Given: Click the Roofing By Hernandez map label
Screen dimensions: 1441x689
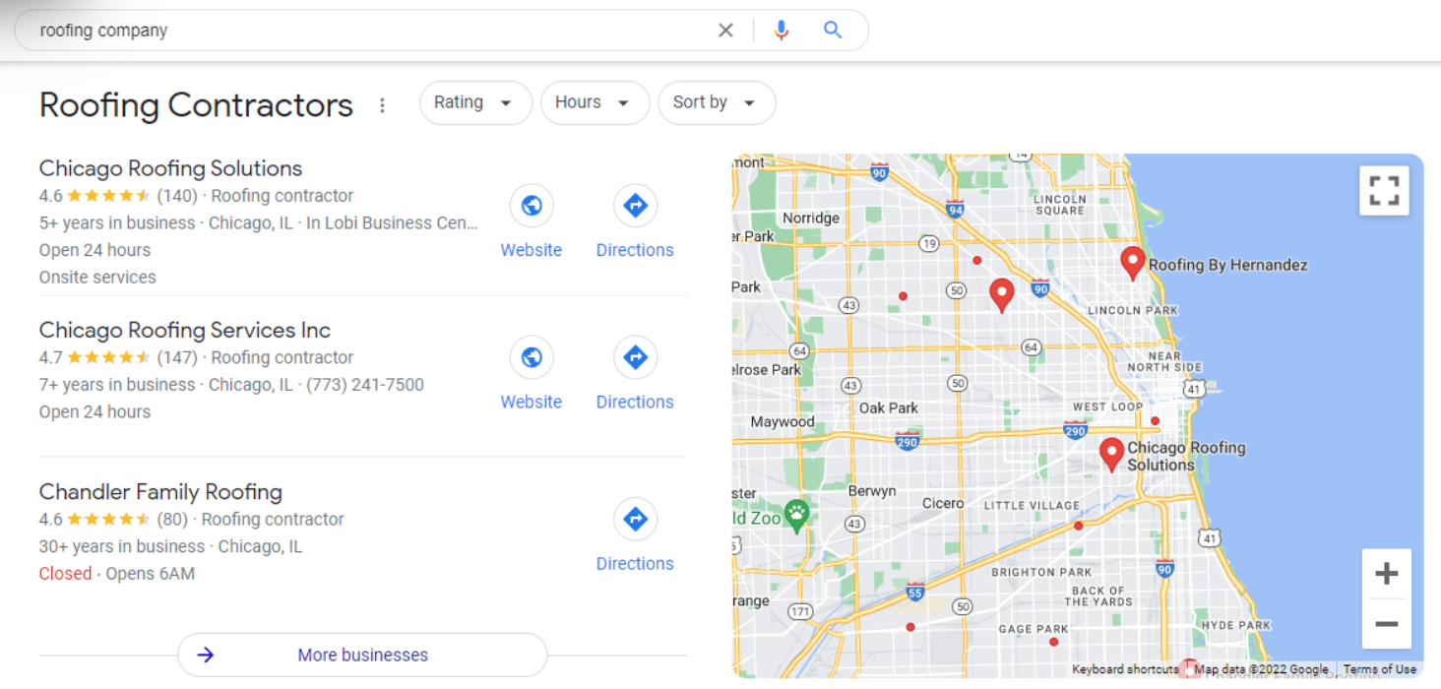Looking at the screenshot, I should pos(1227,265).
